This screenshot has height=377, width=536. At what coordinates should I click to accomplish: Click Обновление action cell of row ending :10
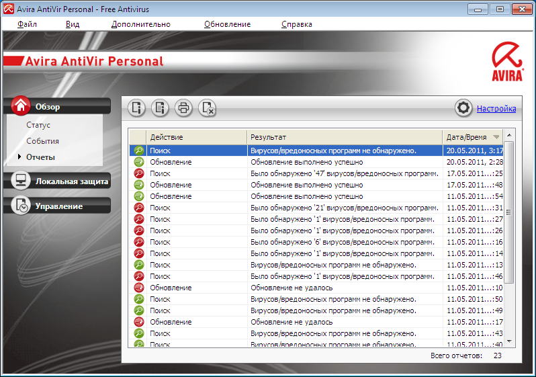tap(171, 288)
